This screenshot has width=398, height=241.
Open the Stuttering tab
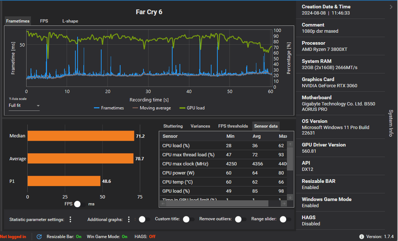[x=173, y=126]
